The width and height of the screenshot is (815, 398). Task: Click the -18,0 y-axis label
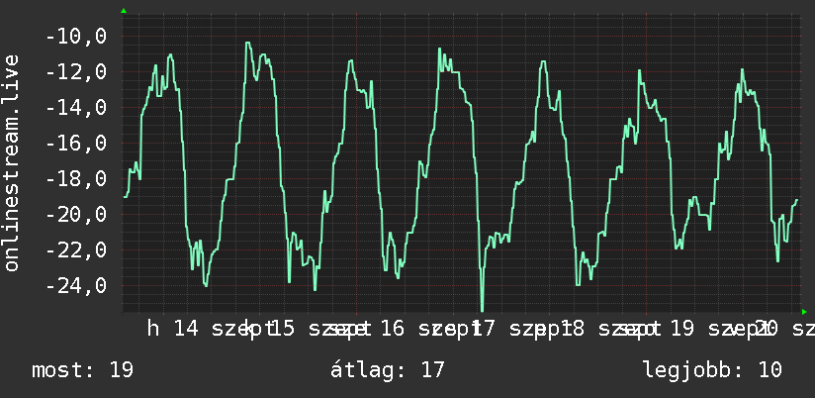click(76, 179)
